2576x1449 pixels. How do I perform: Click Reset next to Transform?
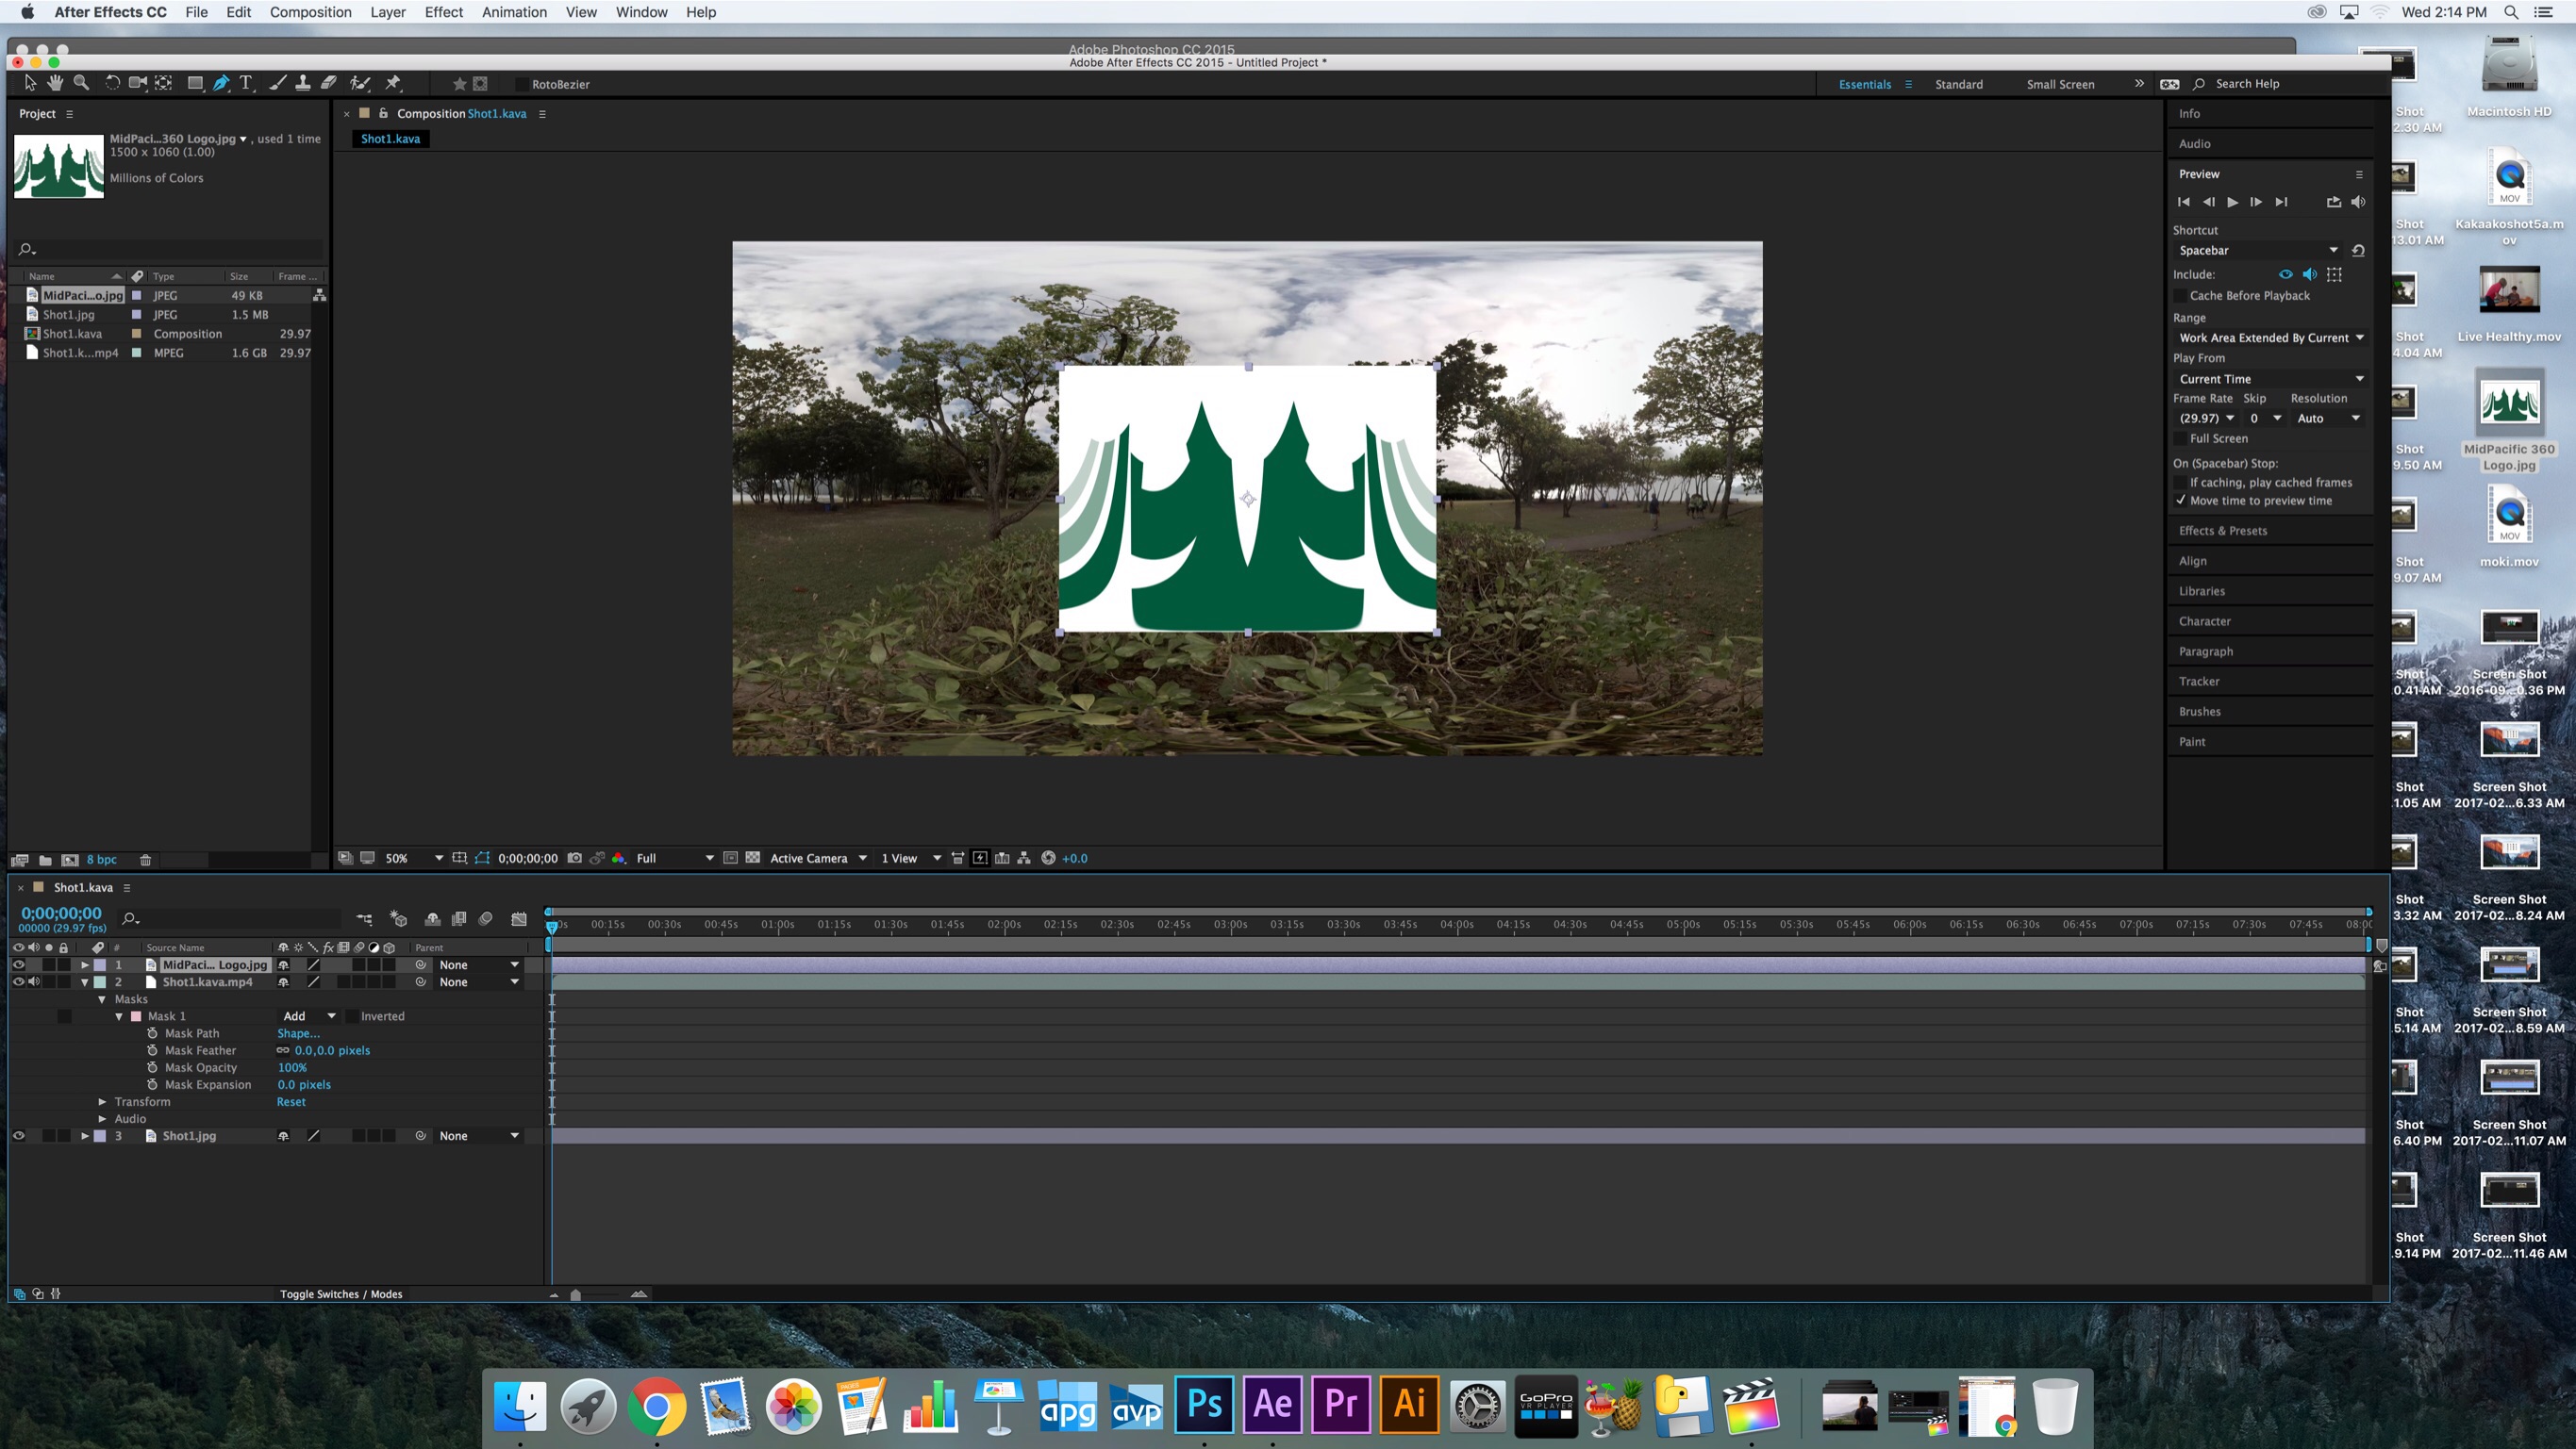point(291,1101)
